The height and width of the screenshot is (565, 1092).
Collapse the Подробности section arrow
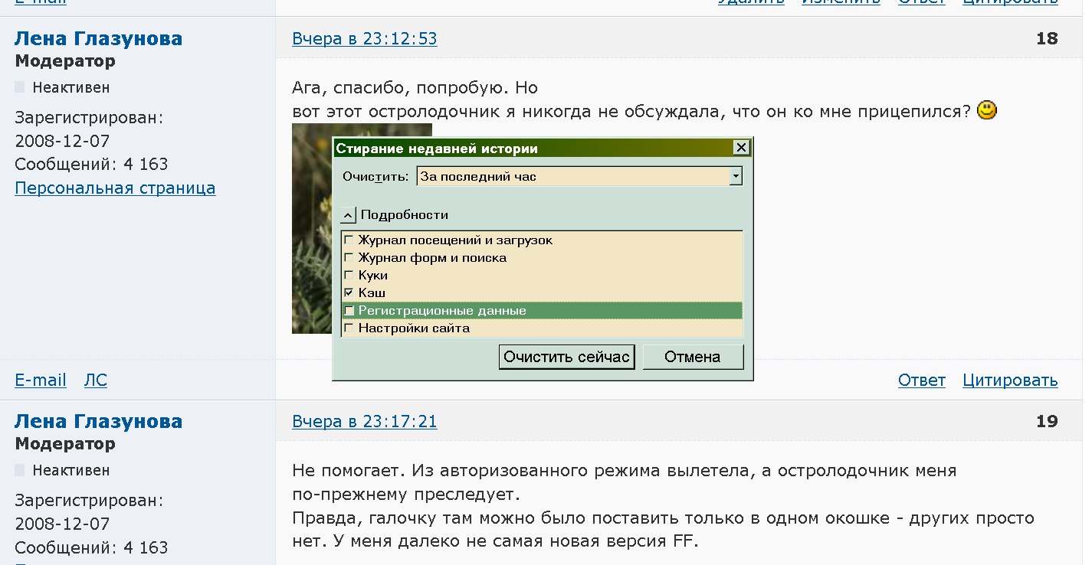pyautogui.click(x=349, y=215)
